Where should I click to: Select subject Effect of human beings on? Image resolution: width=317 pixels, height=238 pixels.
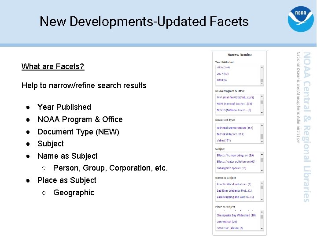click(x=235, y=156)
